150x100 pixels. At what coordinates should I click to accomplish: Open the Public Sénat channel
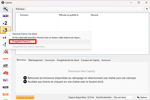tap(5, 73)
